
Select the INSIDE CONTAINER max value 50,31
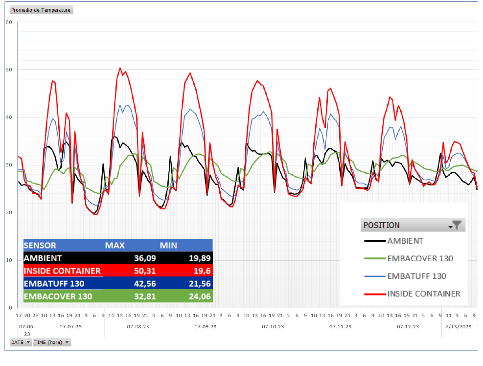click(145, 271)
